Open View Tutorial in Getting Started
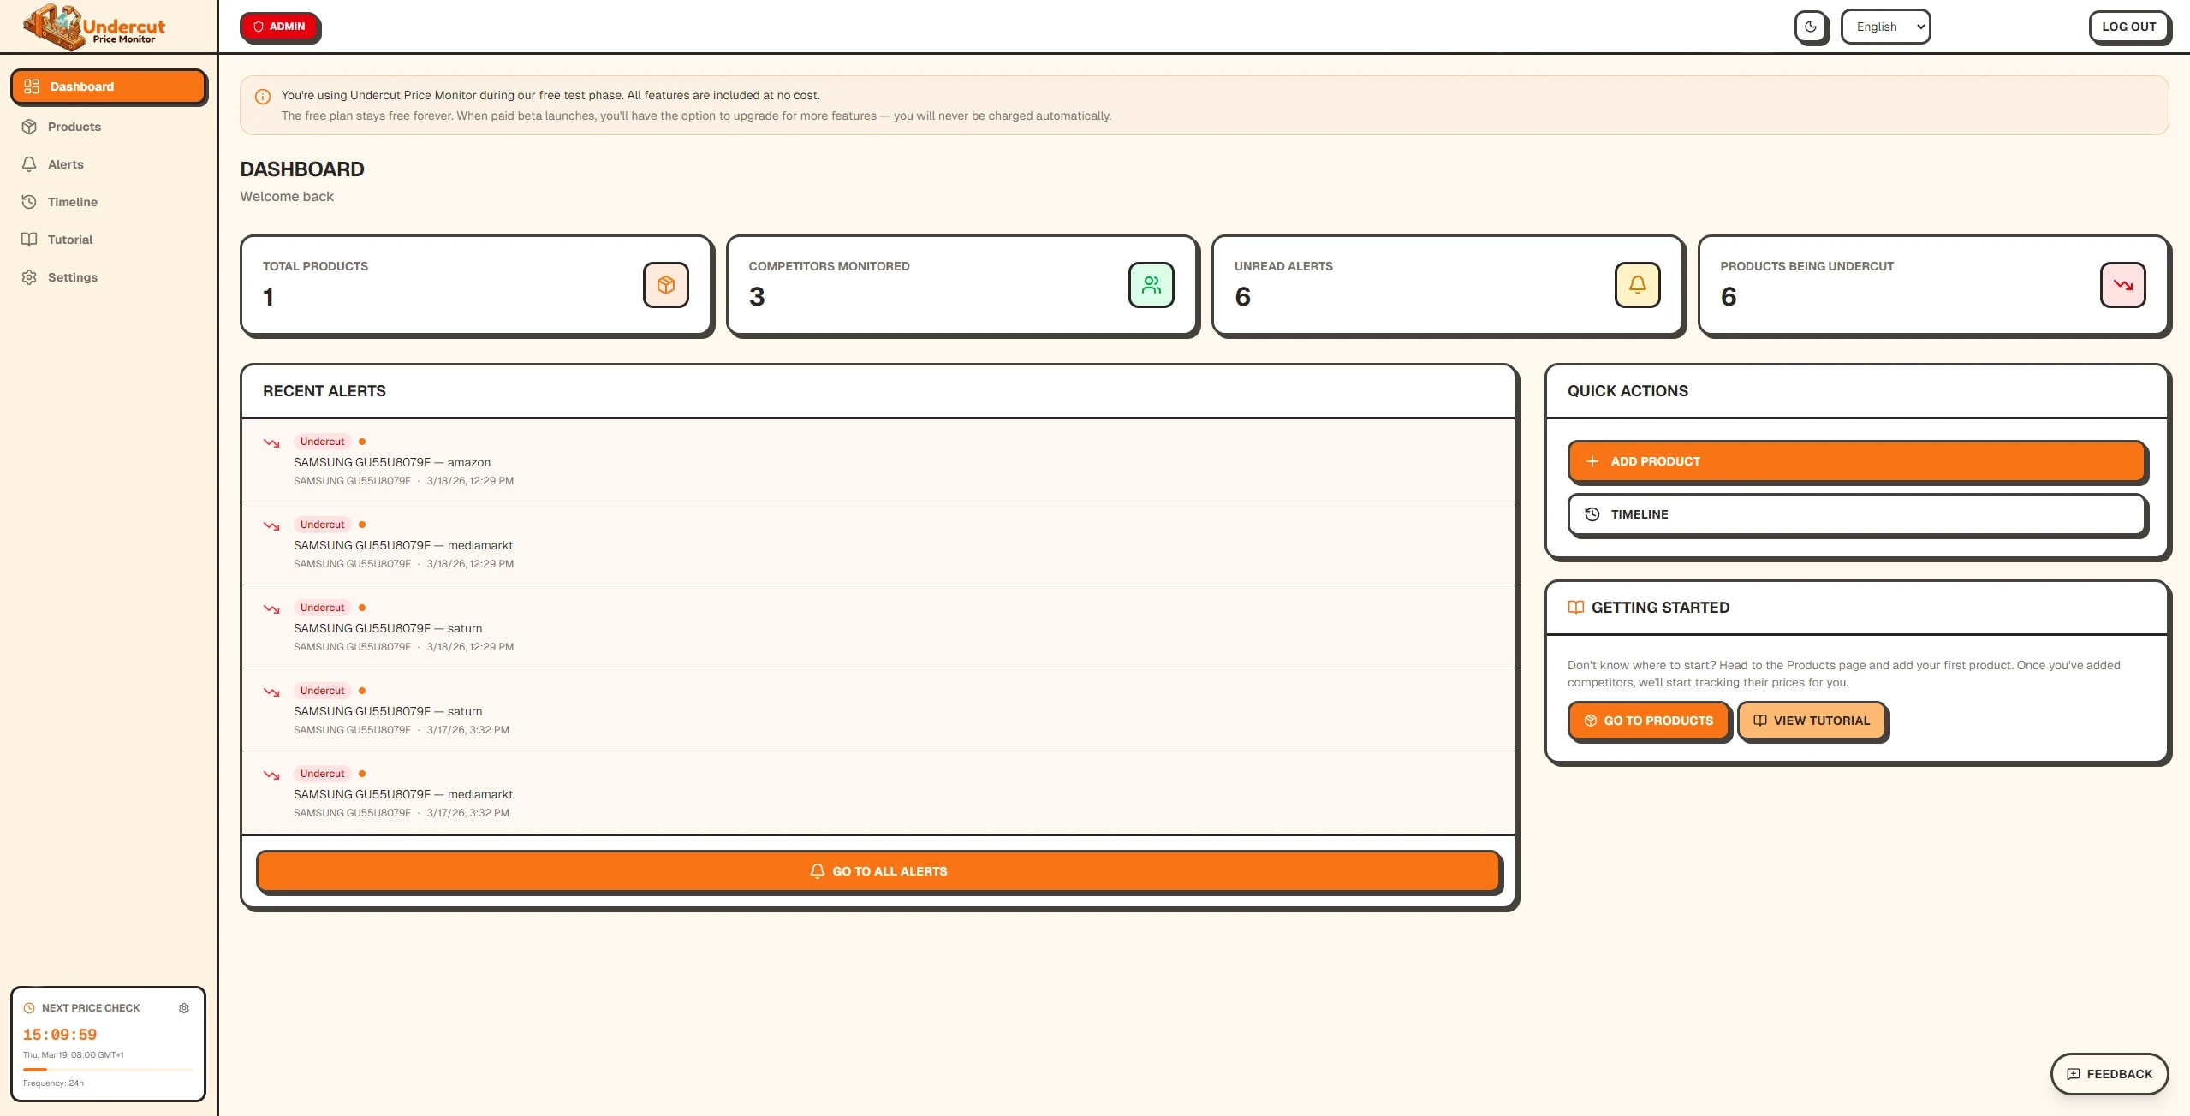 click(1812, 720)
